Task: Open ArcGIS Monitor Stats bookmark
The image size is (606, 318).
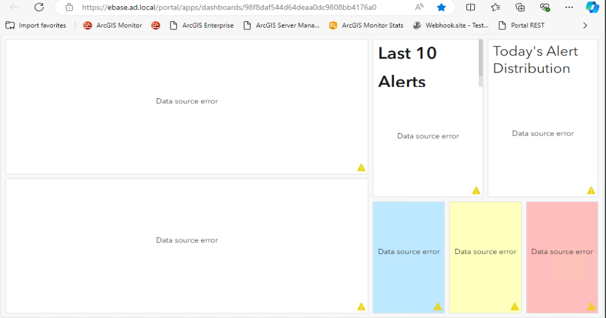Action: point(366,25)
